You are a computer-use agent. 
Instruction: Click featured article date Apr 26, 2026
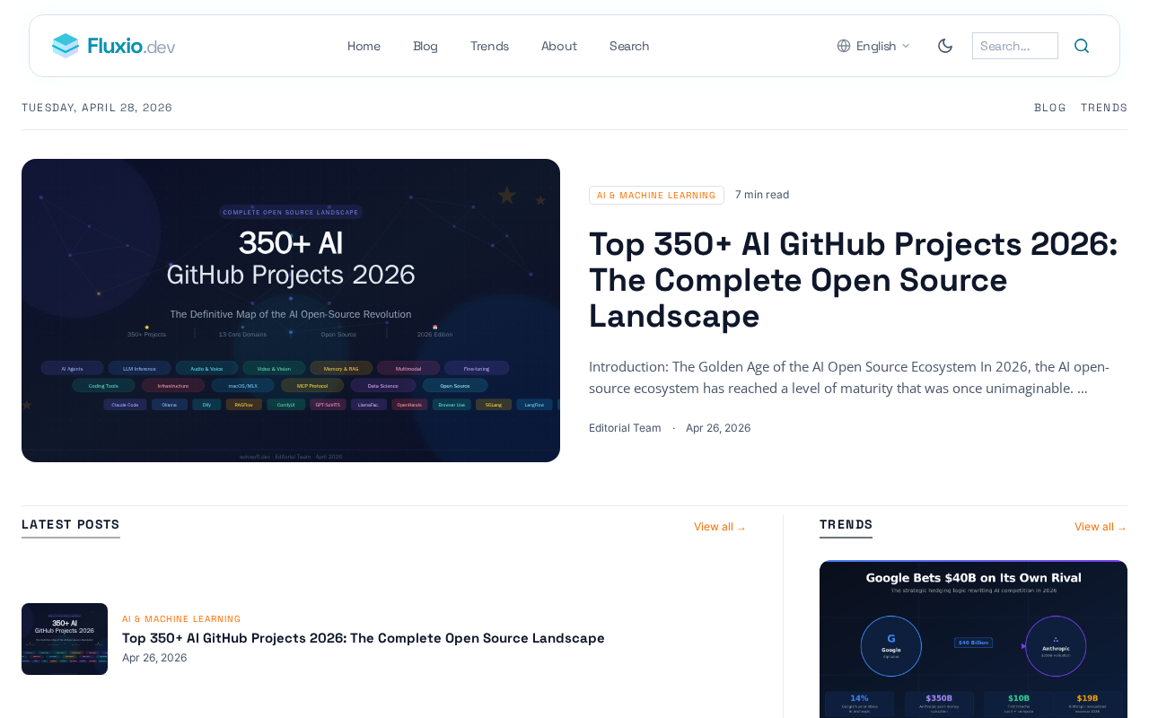(x=718, y=428)
